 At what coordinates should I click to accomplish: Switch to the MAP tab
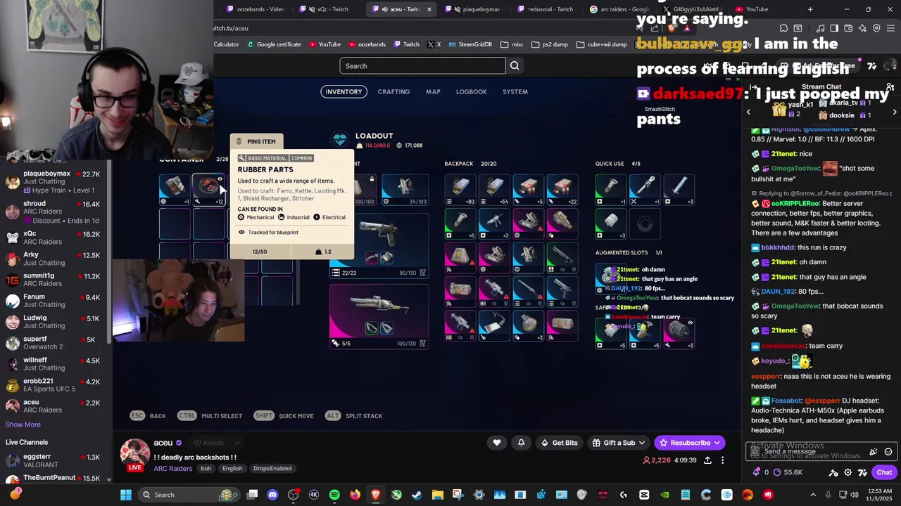[433, 91]
